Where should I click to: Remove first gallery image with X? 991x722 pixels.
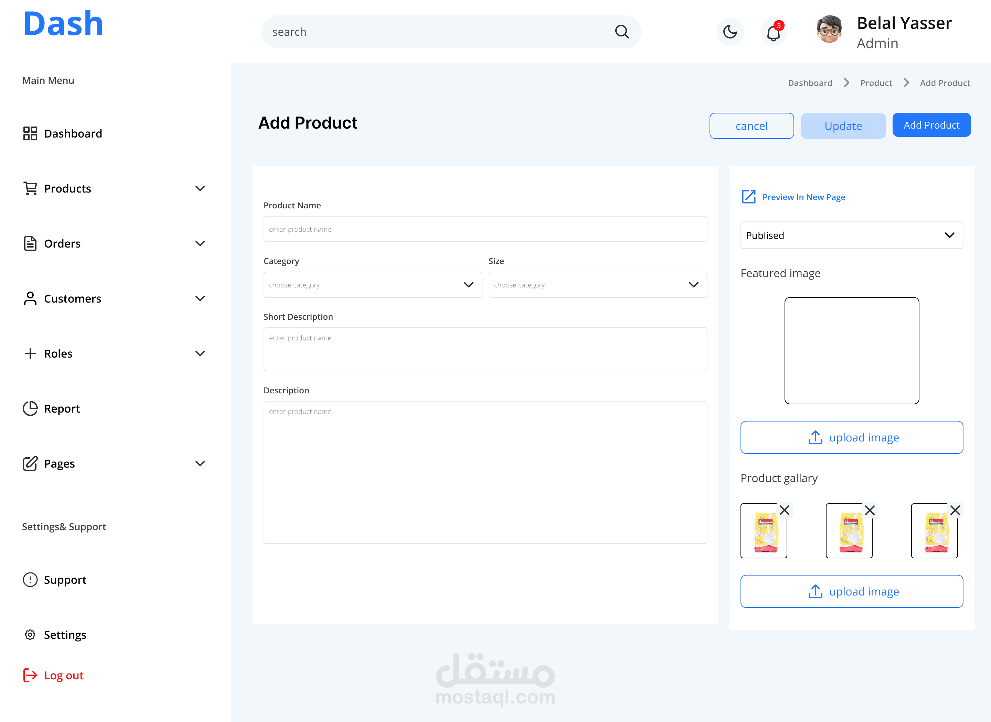[785, 510]
